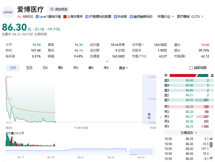Toggle the 盘后 after-hours panel
215x162 pixels.
coord(149,116)
